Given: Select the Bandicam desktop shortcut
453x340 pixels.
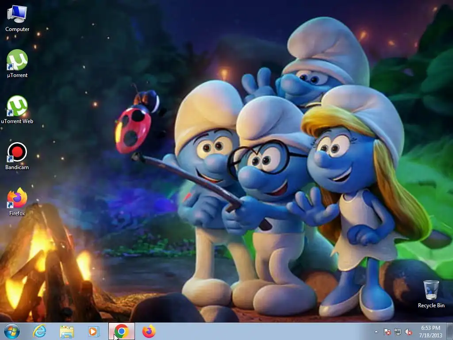Looking at the screenshot, I should click(17, 156).
